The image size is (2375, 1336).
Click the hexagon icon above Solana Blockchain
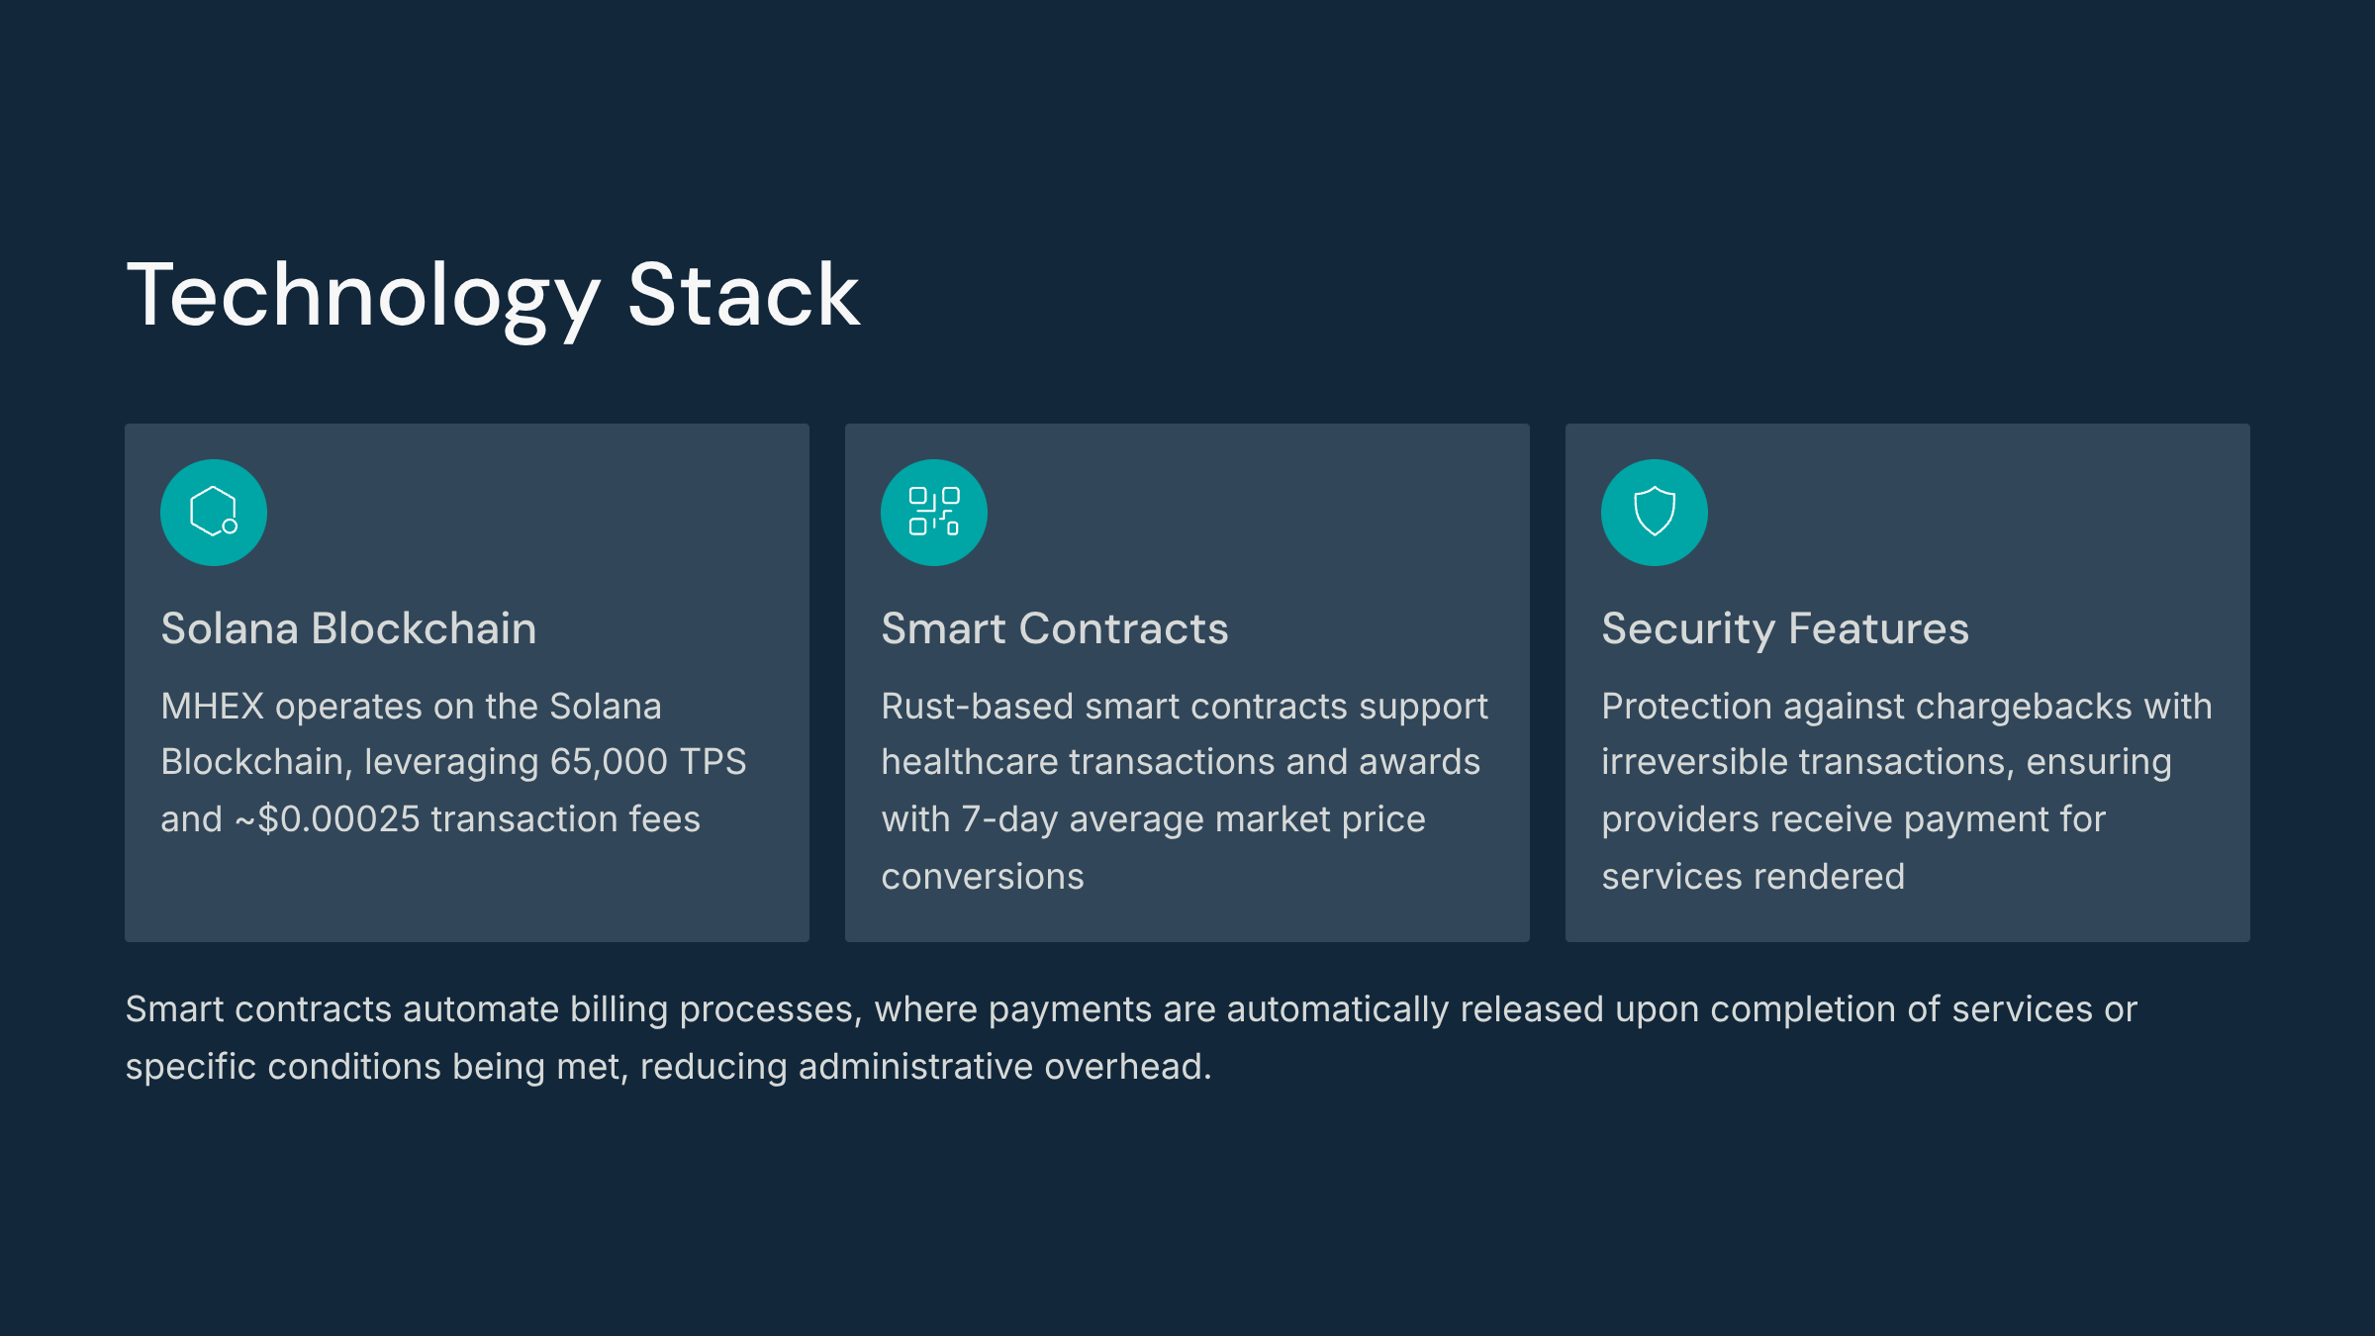[x=214, y=513]
